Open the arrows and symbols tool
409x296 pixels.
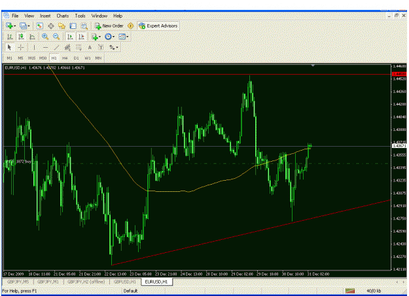pos(112,48)
